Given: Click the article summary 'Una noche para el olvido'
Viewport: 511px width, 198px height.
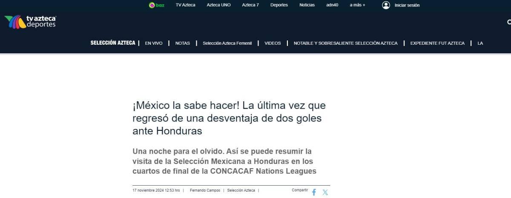Looking at the screenshot, I should tap(225, 161).
